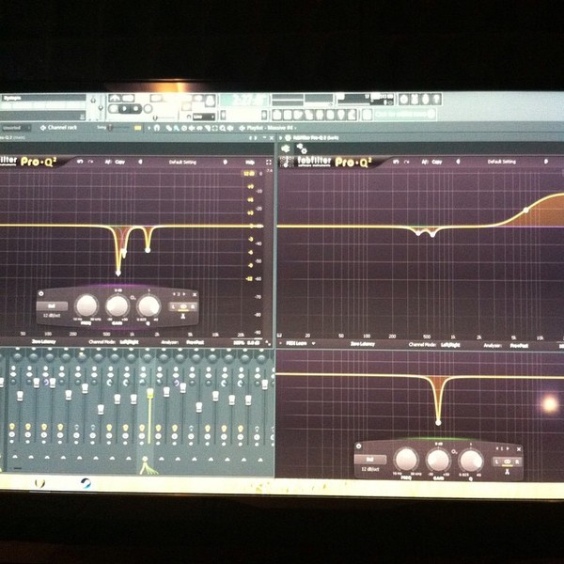
Task: Click the highlighted yellow mixer track fader
Action: 150,392
